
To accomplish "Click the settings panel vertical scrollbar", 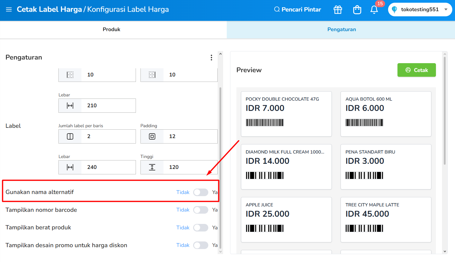I will point(220,168).
